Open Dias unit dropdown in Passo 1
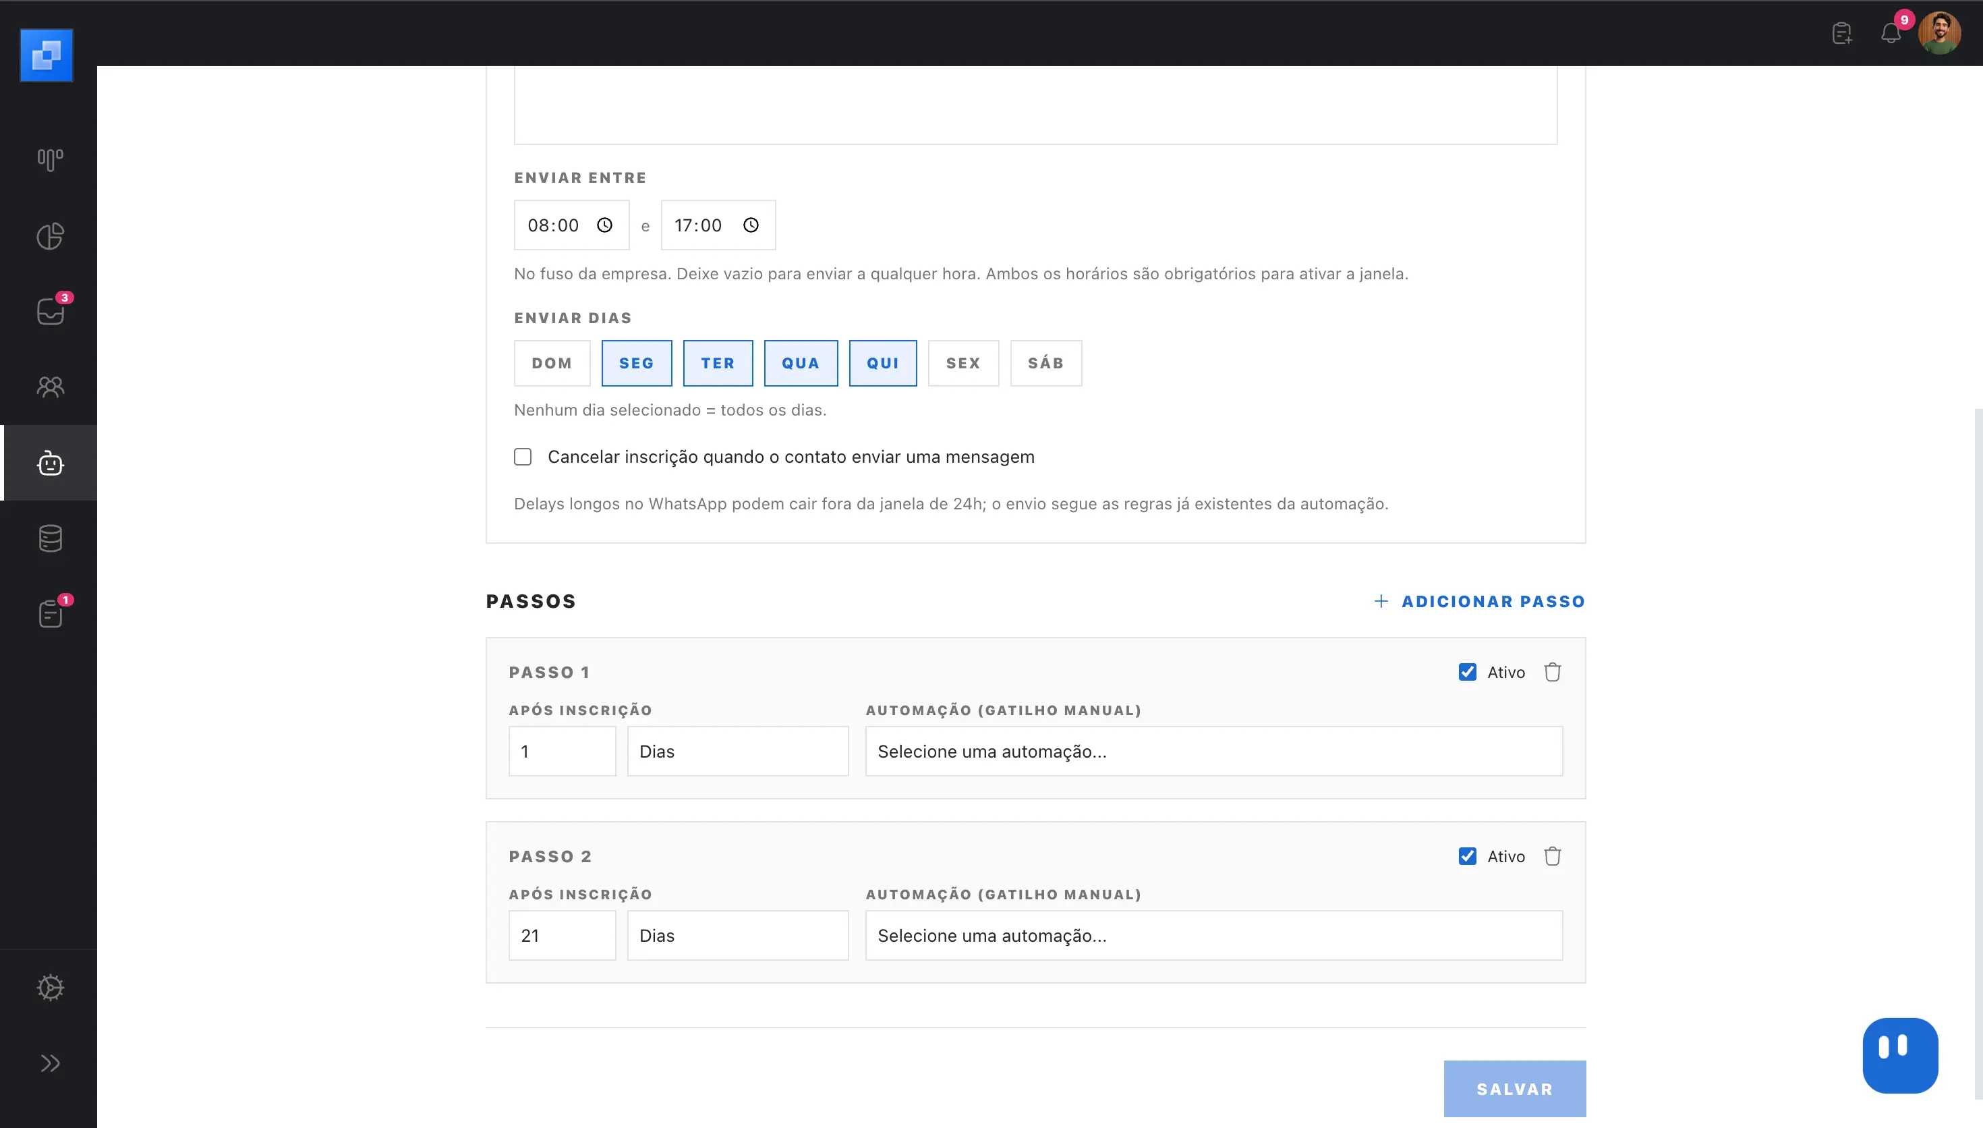 tap(738, 752)
